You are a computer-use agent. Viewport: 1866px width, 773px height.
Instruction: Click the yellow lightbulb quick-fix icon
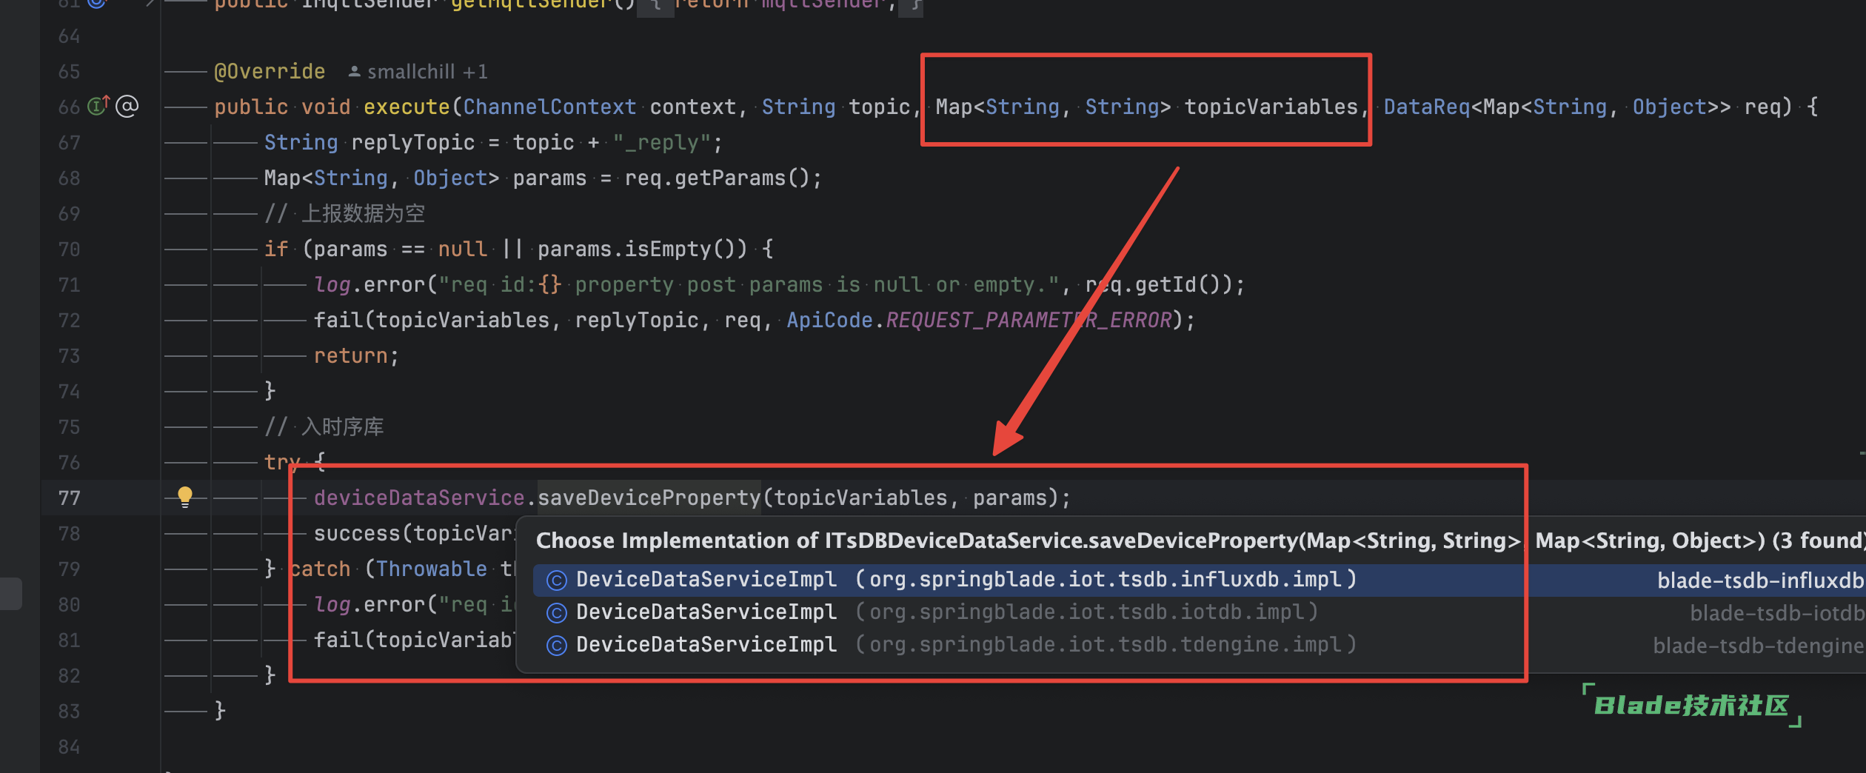[x=184, y=496]
